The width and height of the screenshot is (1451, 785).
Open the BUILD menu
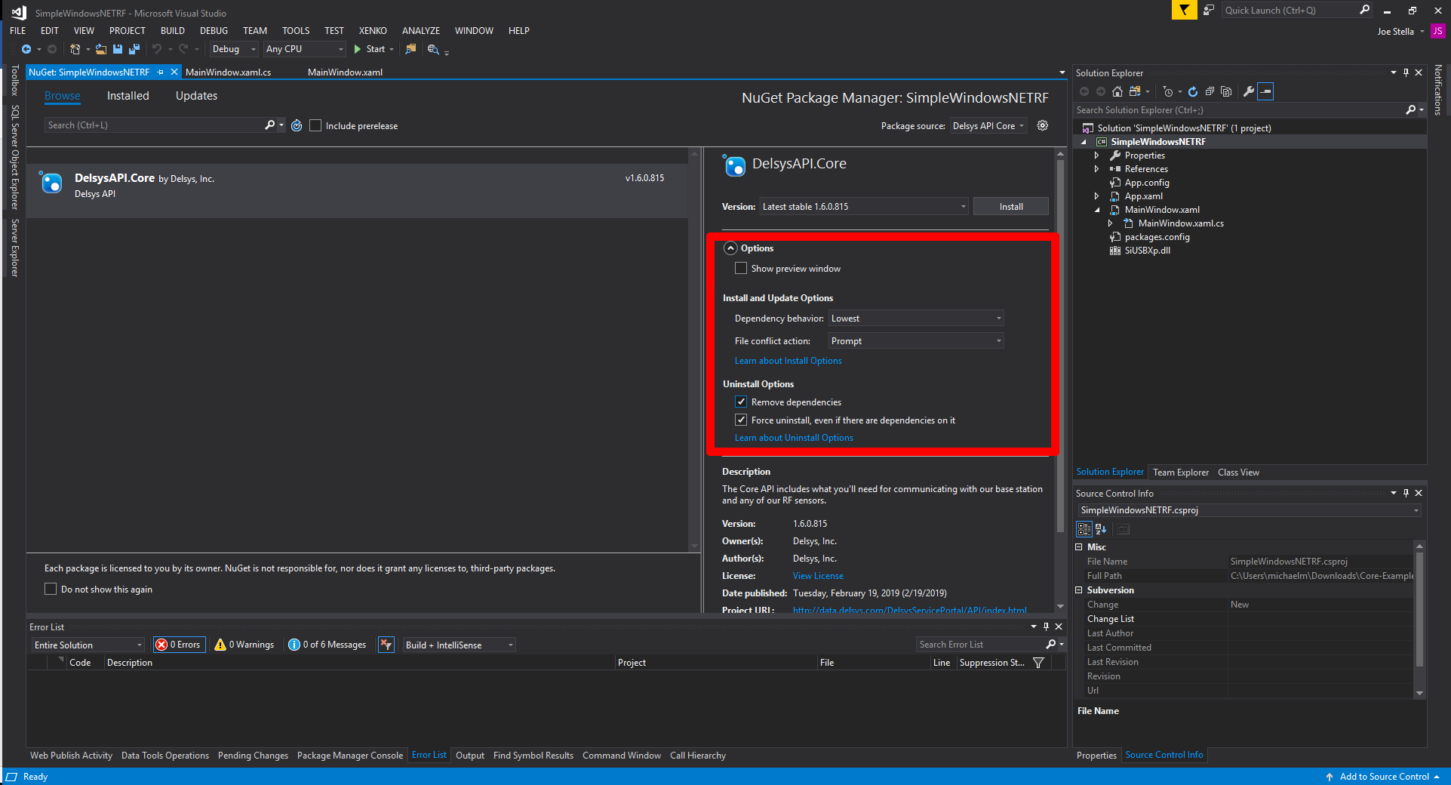[x=172, y=31]
